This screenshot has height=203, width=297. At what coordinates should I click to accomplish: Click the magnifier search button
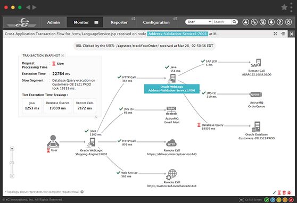235,22
